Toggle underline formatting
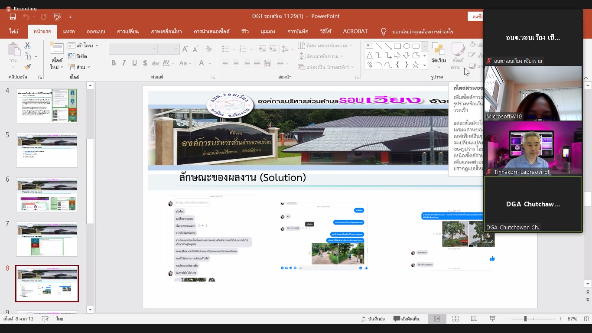Viewport: 592px width, 333px height. (134, 63)
